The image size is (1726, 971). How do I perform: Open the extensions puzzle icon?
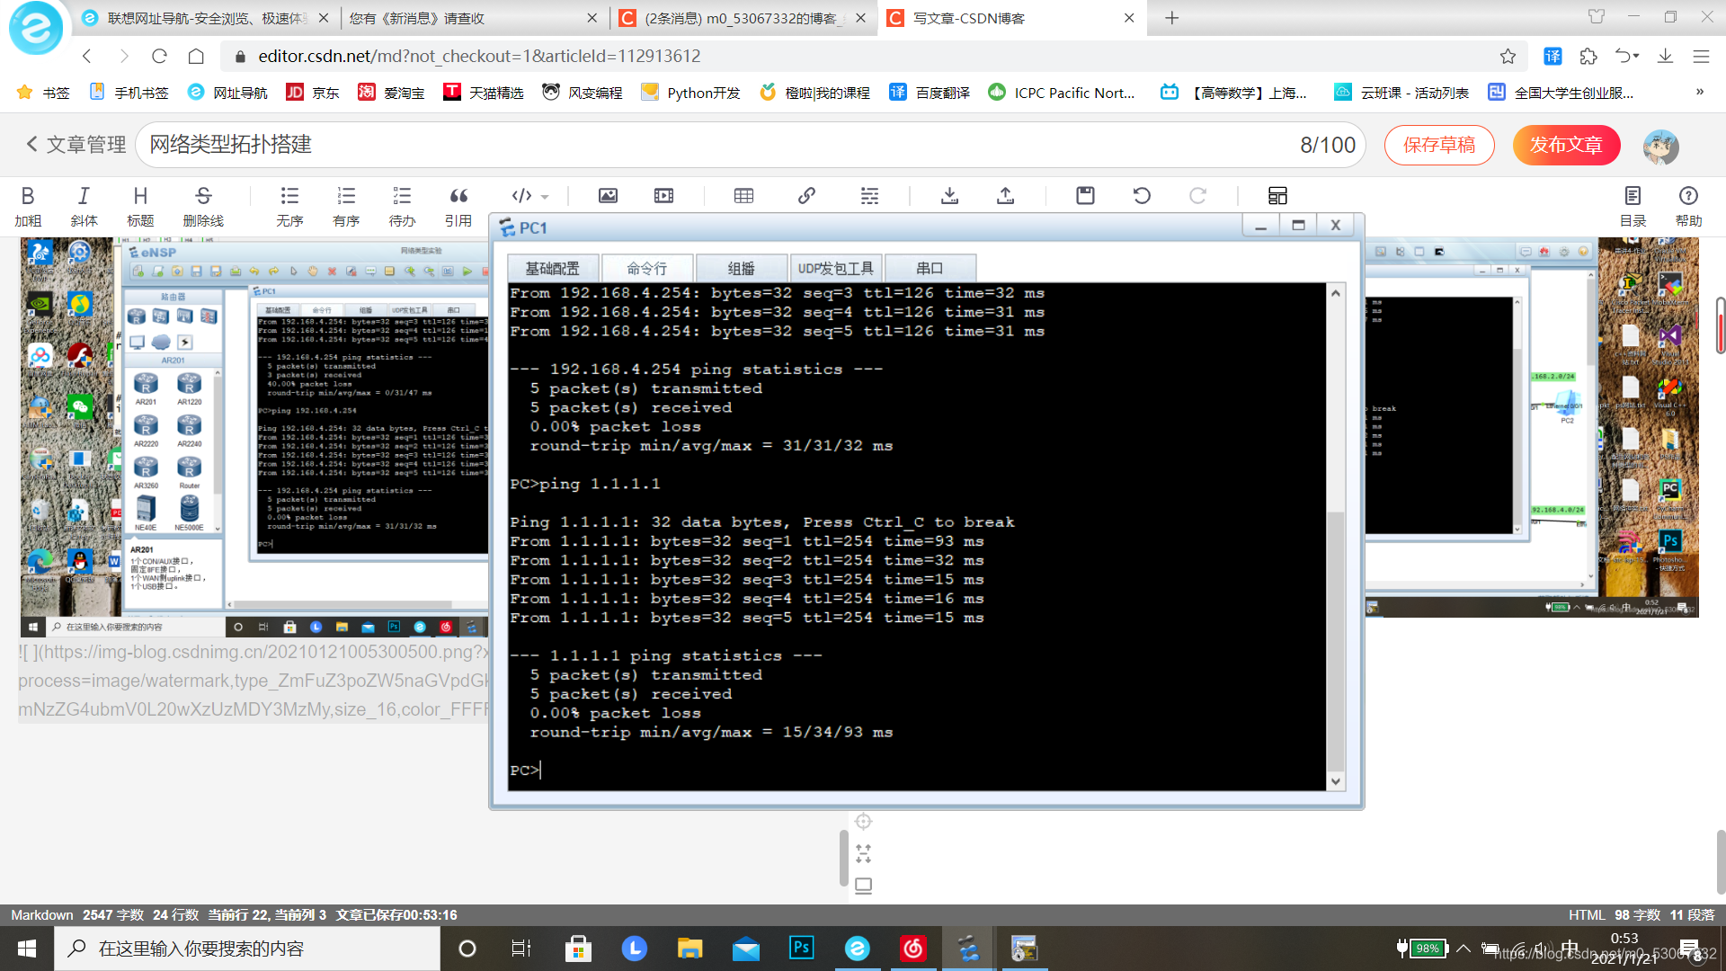(1588, 56)
